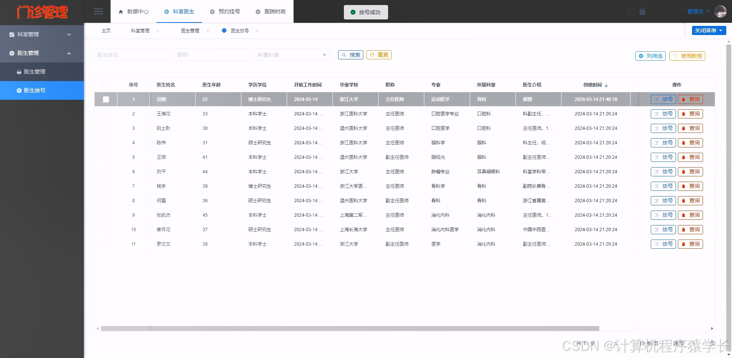
Task: Close the 科室管理 page tab
Action: (158, 30)
